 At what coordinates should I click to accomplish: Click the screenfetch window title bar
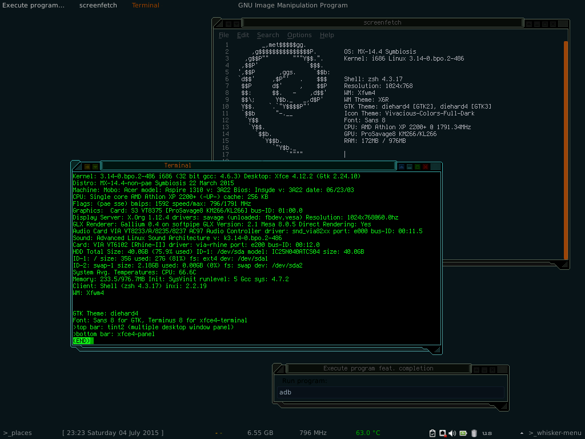click(x=382, y=22)
